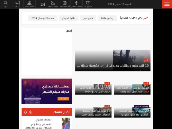
Task: Select trending tag كأس مصر
Action: click(x=88, y=18)
